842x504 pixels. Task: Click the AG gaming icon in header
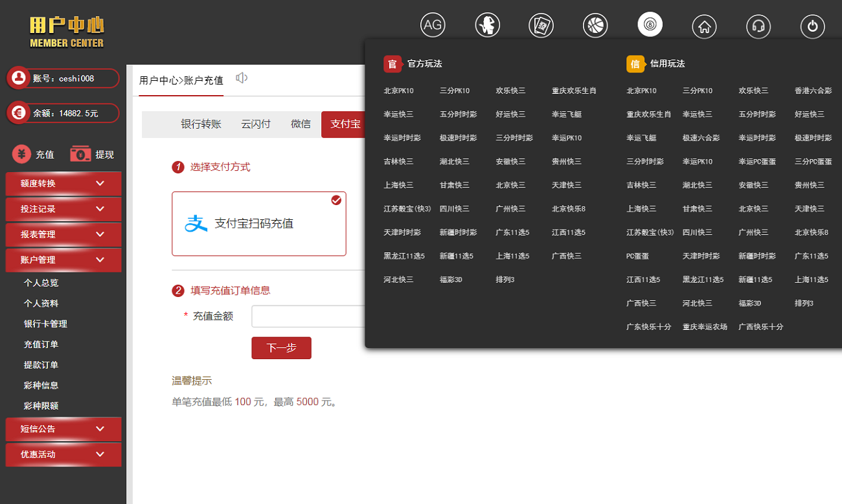(433, 25)
